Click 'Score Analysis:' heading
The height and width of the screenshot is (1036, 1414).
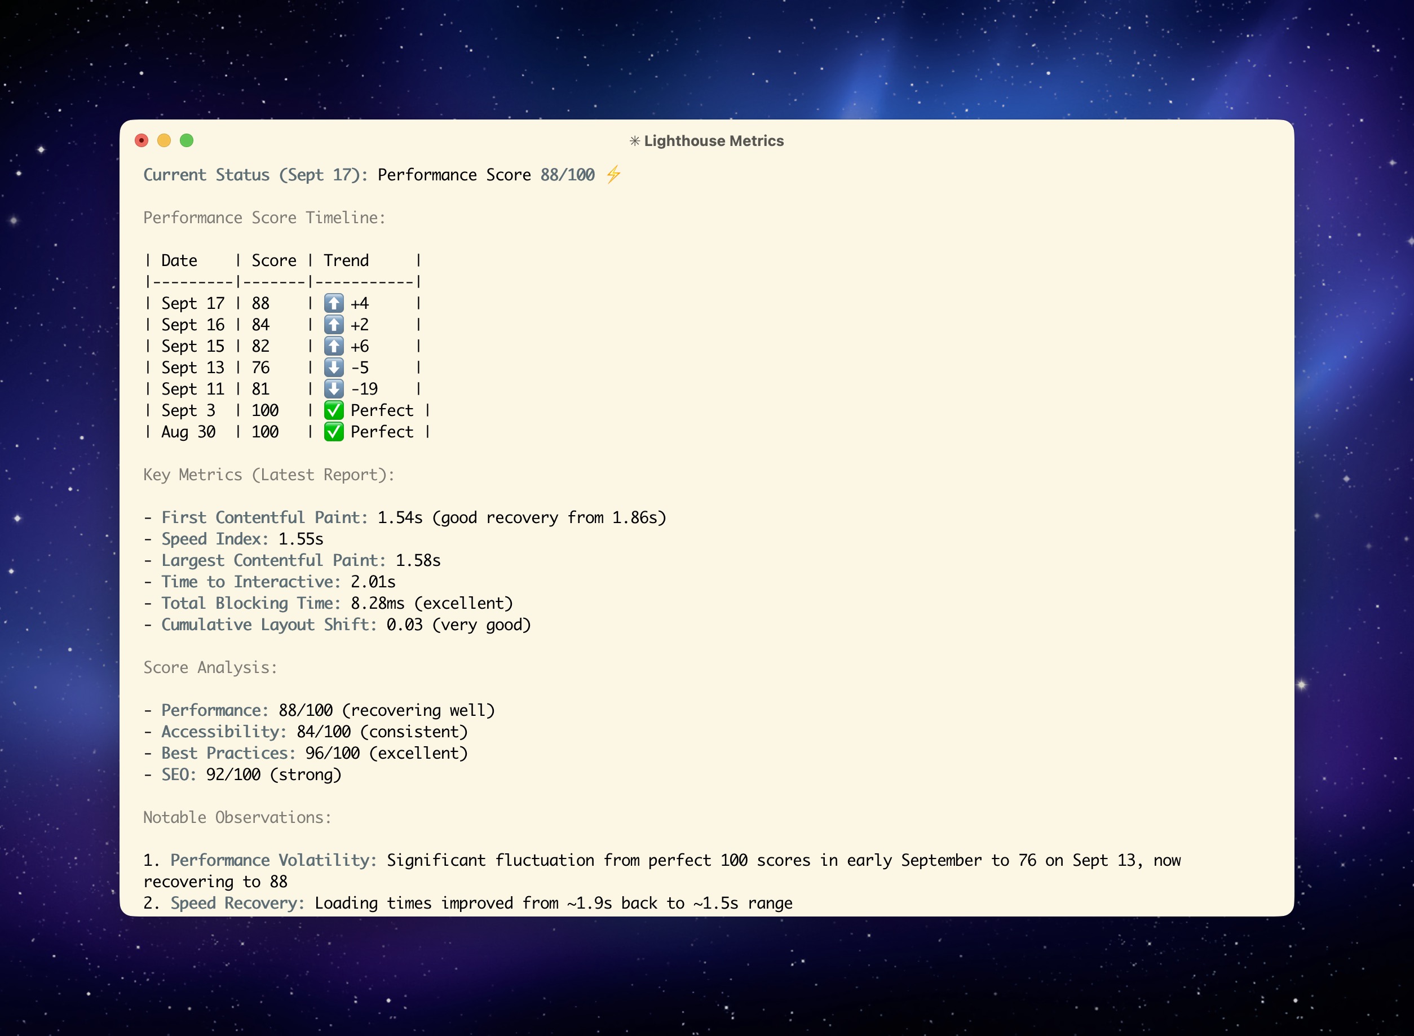[x=211, y=667]
